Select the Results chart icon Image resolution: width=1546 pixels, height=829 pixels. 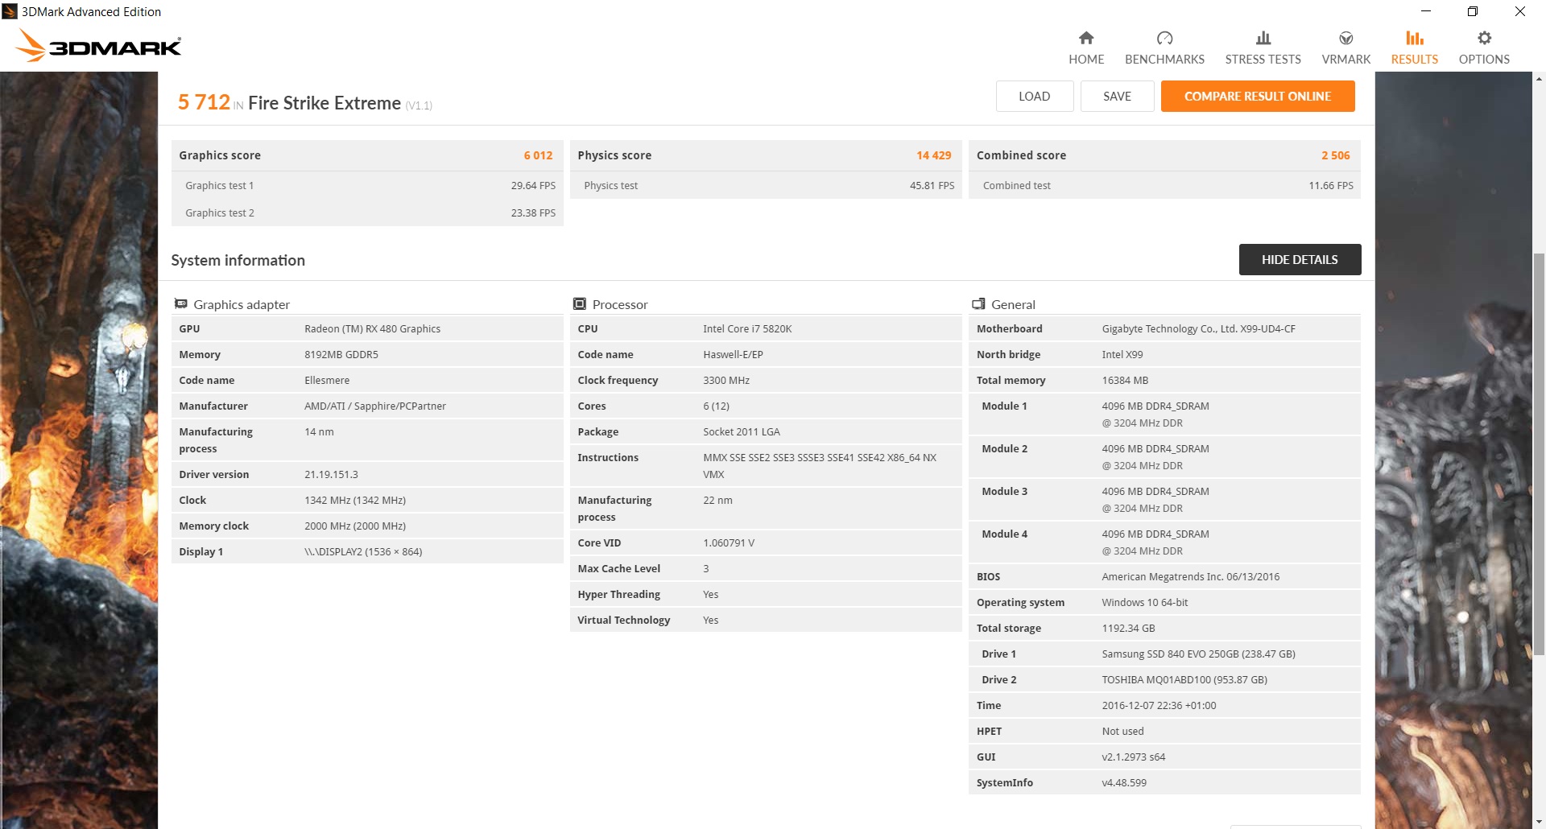tap(1415, 38)
